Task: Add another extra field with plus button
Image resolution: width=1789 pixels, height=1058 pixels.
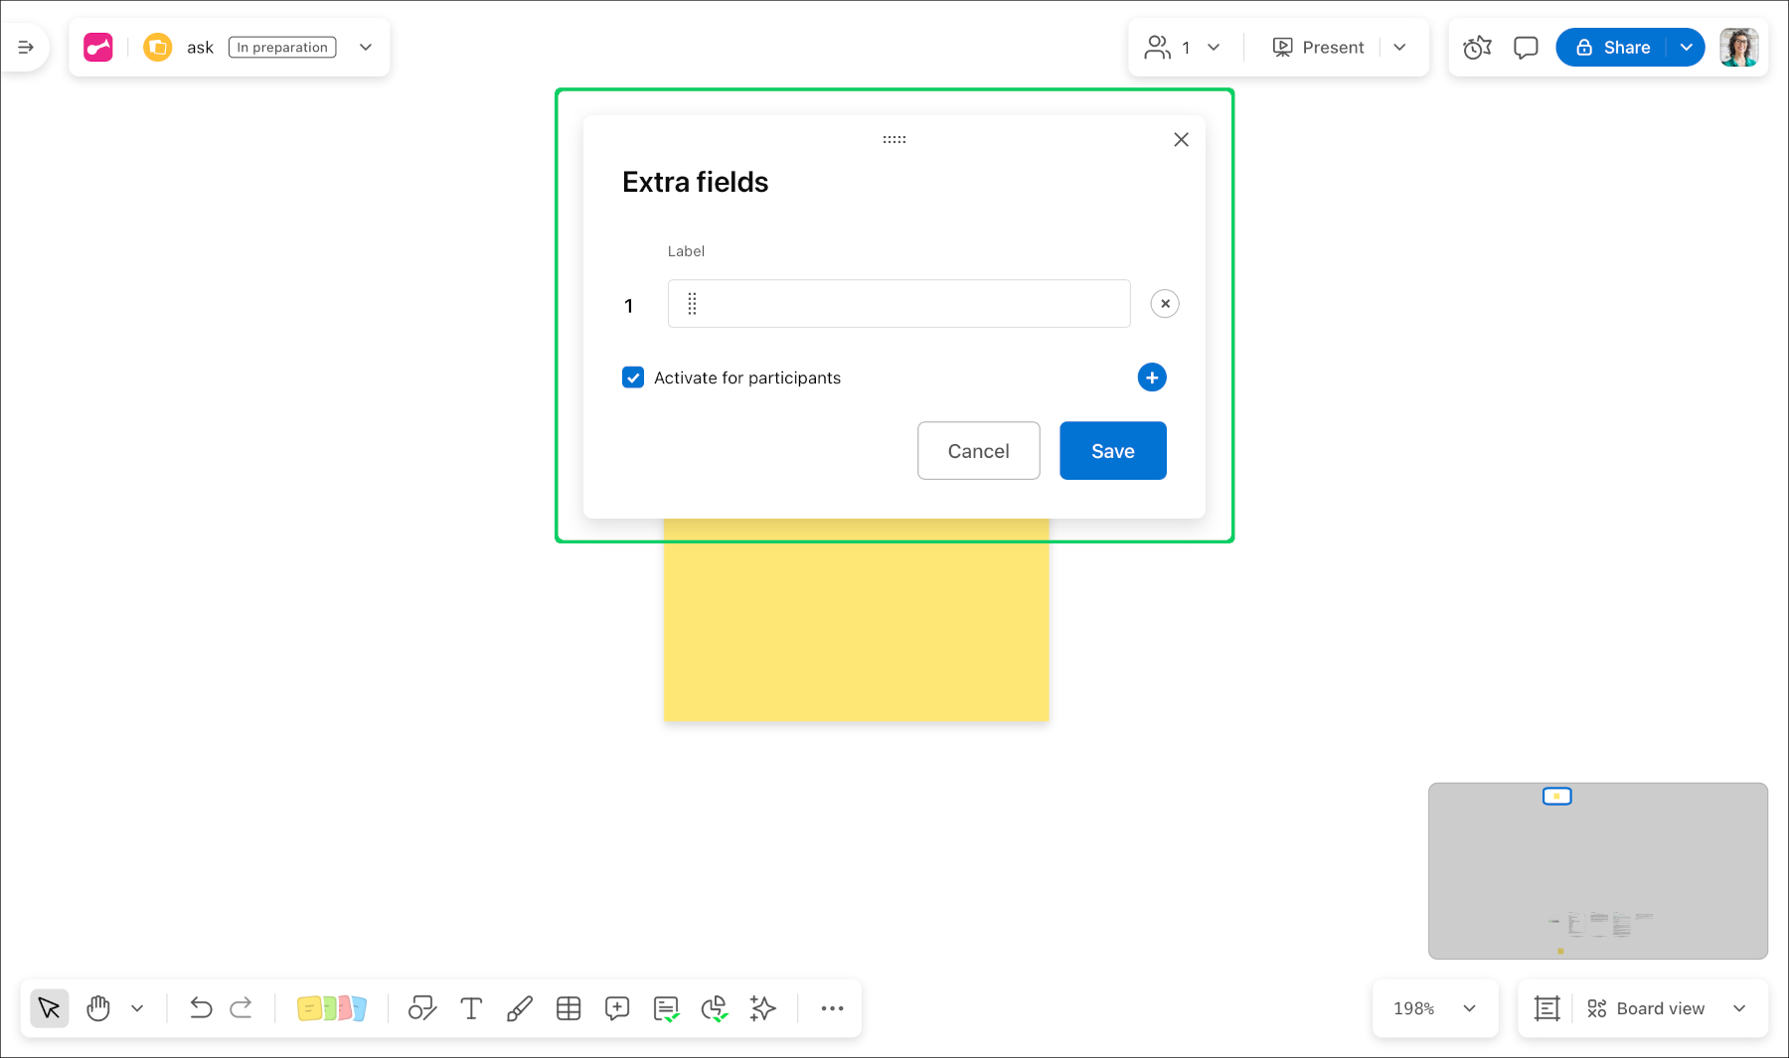Action: coord(1152,378)
